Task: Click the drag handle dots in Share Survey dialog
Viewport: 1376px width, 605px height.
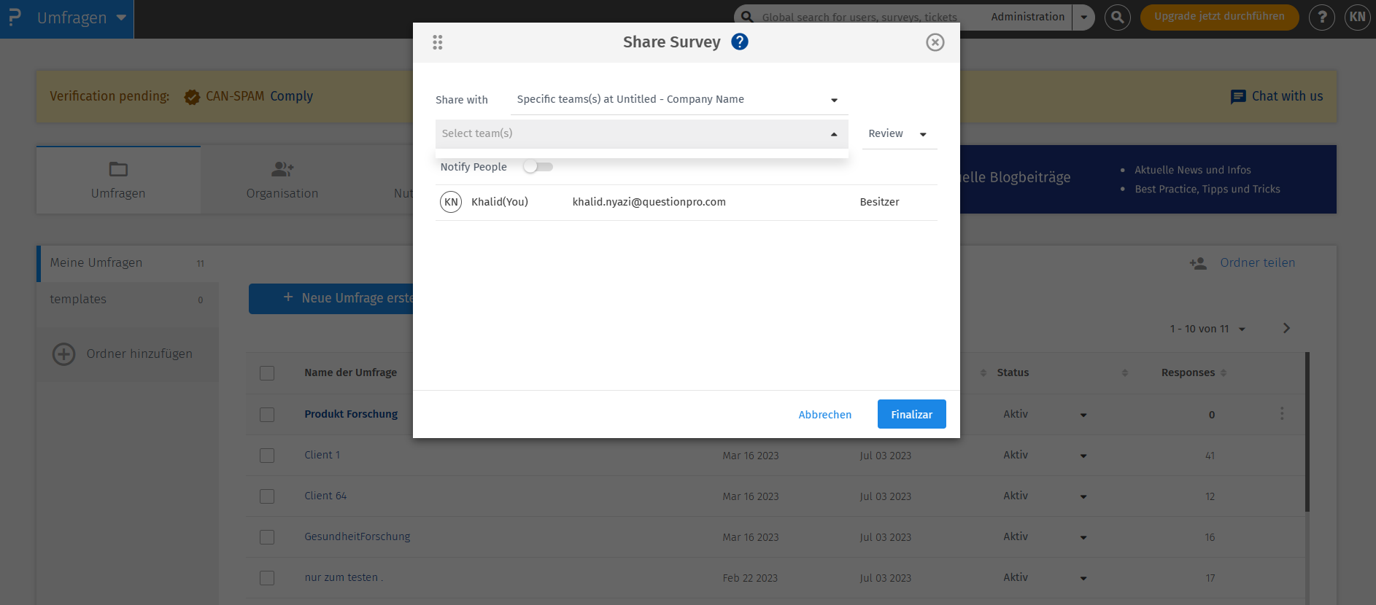Action: (x=438, y=42)
